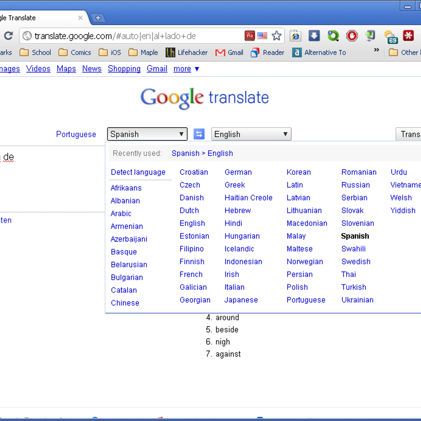Open a new tab with plus button

[x=98, y=18]
